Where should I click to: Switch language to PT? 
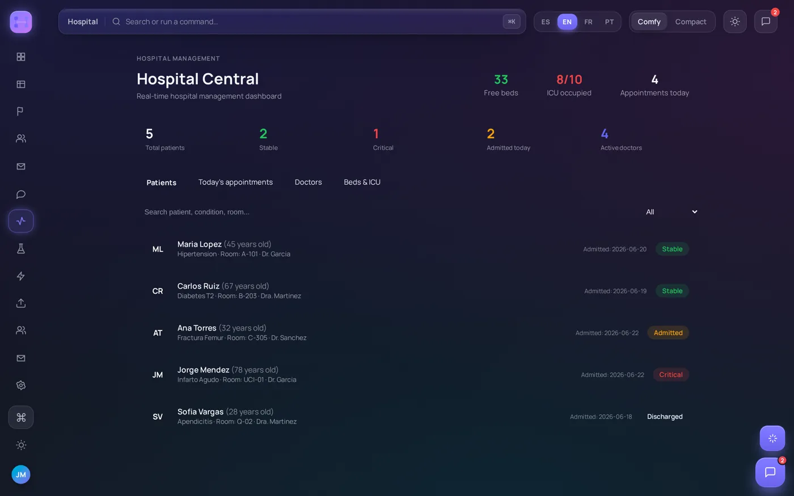(609, 22)
